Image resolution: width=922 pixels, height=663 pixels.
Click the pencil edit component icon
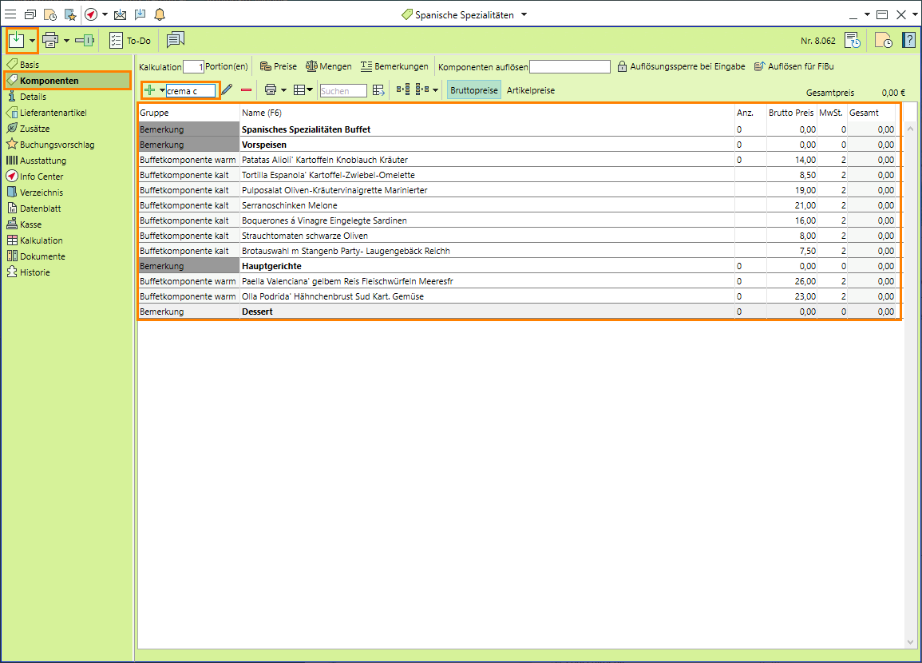click(x=227, y=90)
